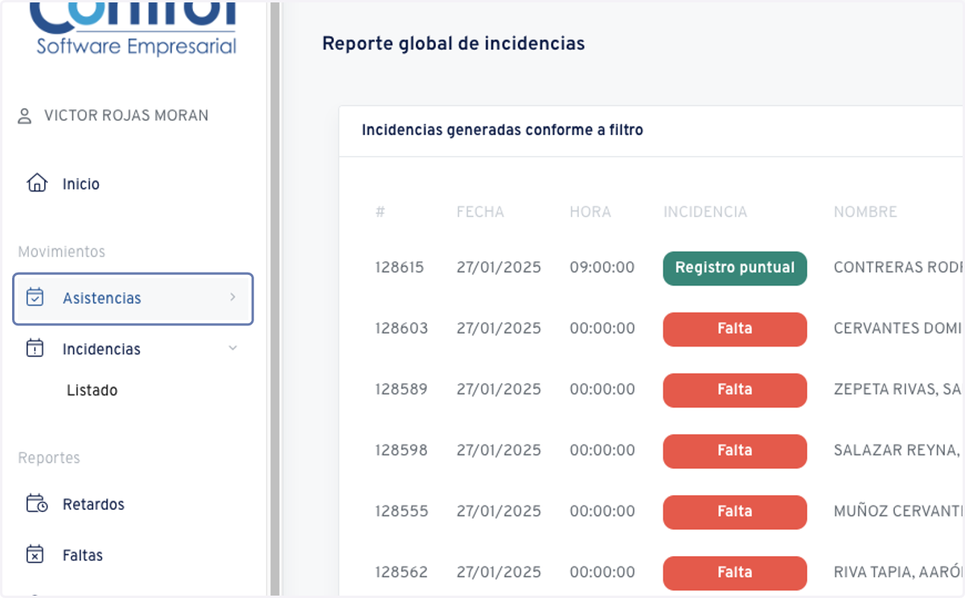Sort by the INCIDENCIA column header
This screenshot has height=598, width=965.
coord(705,212)
